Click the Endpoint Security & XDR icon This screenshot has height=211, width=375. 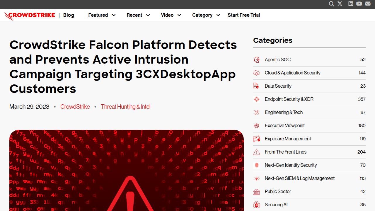[257, 99]
